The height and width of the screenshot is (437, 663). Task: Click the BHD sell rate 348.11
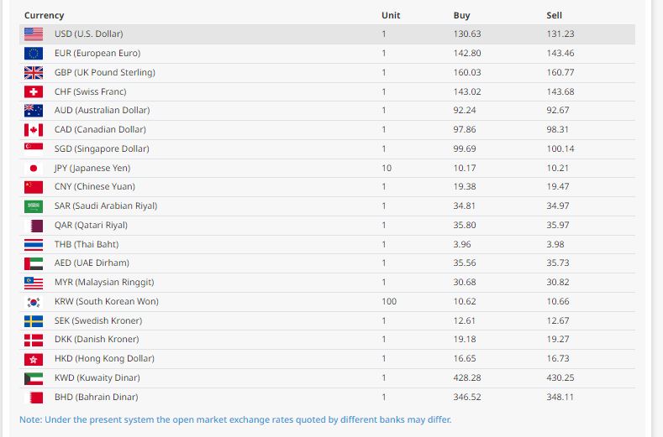(560, 398)
